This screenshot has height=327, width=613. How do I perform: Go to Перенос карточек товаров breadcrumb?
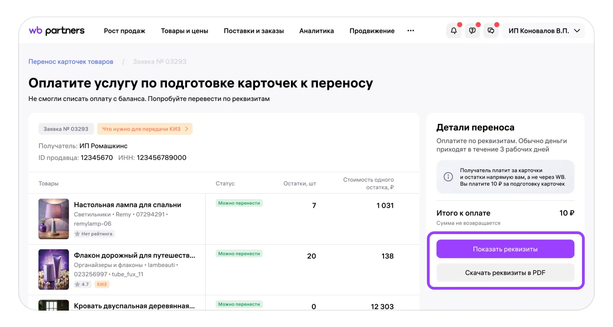point(71,61)
